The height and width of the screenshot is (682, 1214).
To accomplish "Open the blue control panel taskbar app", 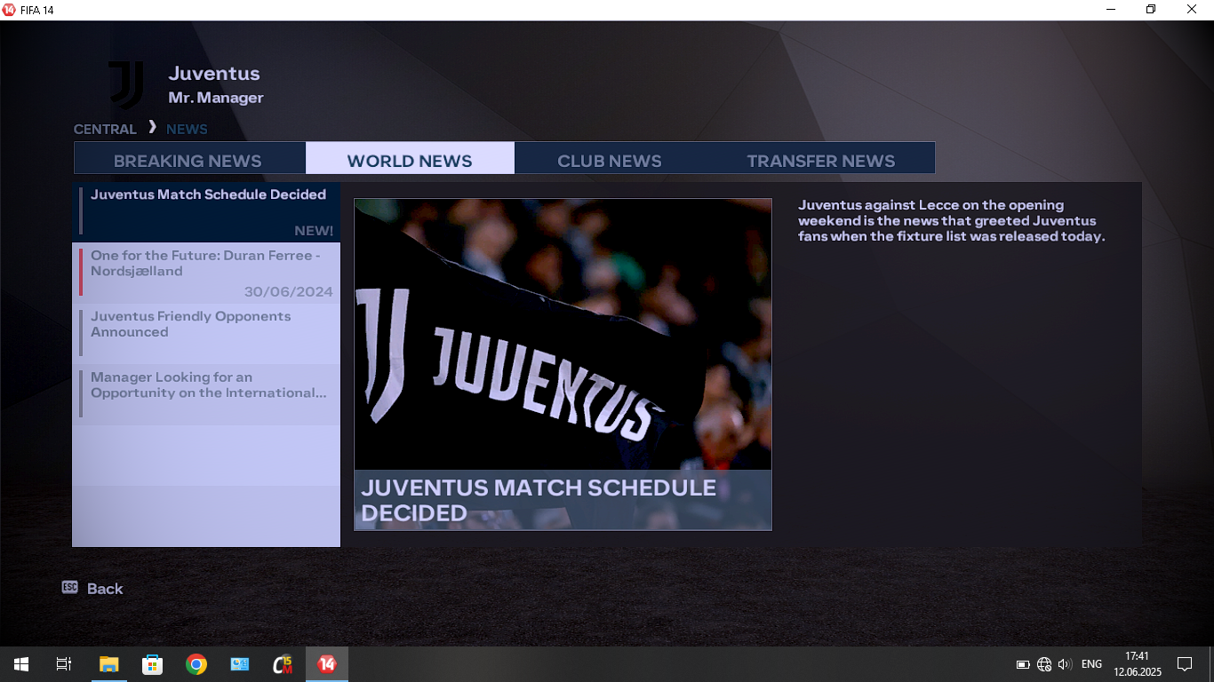I will point(240,664).
